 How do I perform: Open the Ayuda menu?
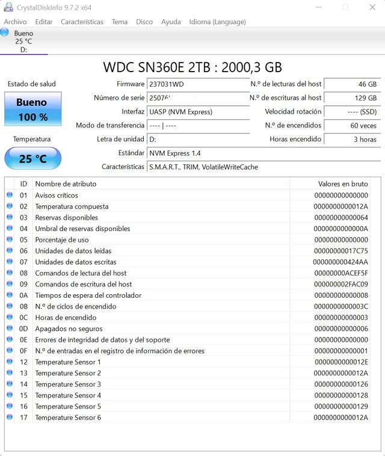click(x=171, y=22)
